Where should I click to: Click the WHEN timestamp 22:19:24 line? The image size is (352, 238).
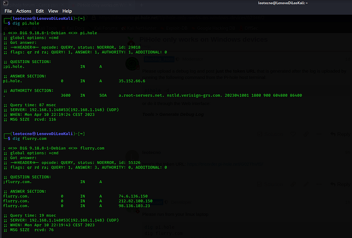point(49,114)
